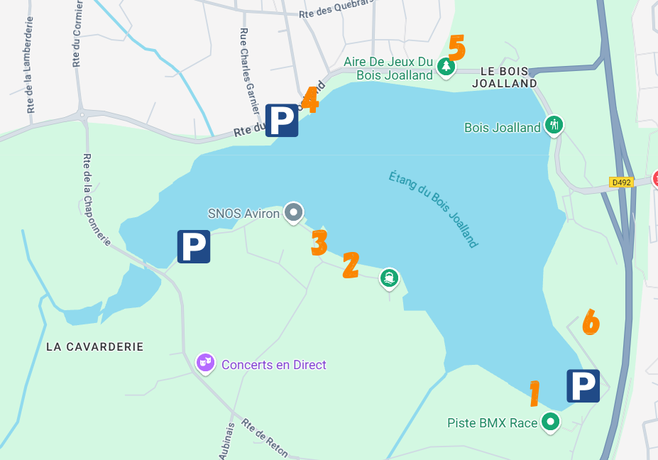Click the orange number 1 marker

click(x=534, y=393)
